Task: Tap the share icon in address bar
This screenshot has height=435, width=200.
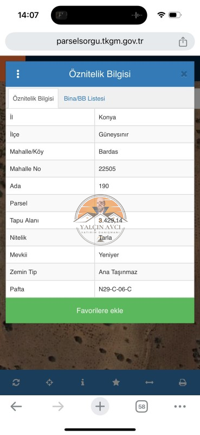Action: 183,42
